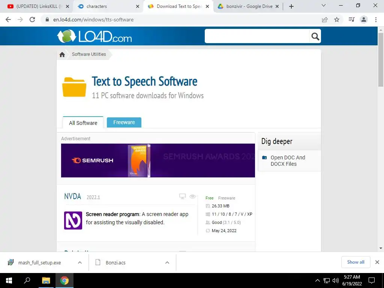The height and width of the screenshot is (288, 384).
Task: Show hidden system tray icons
Action: click(317, 280)
